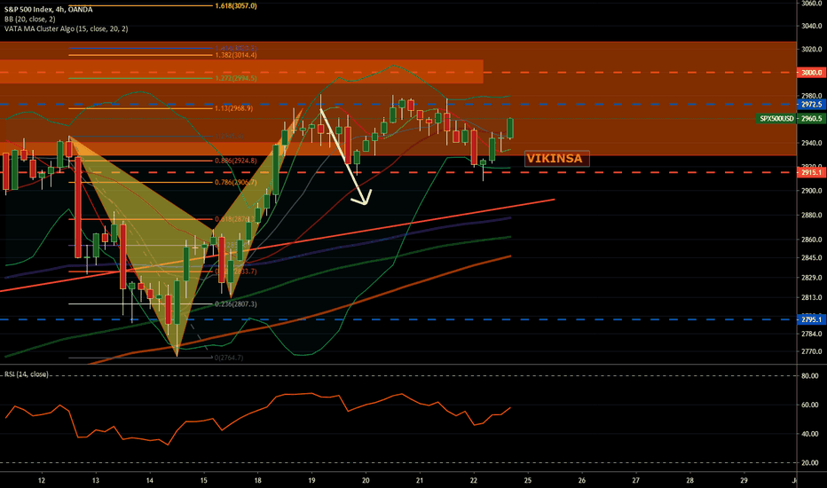The width and height of the screenshot is (827, 488).
Task: Click the RSI 20.00 axis value
Action: pyautogui.click(x=809, y=462)
